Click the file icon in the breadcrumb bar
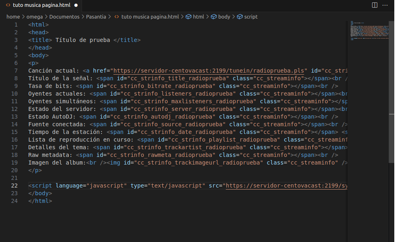The width and height of the screenshot is (404, 242). [x=117, y=17]
